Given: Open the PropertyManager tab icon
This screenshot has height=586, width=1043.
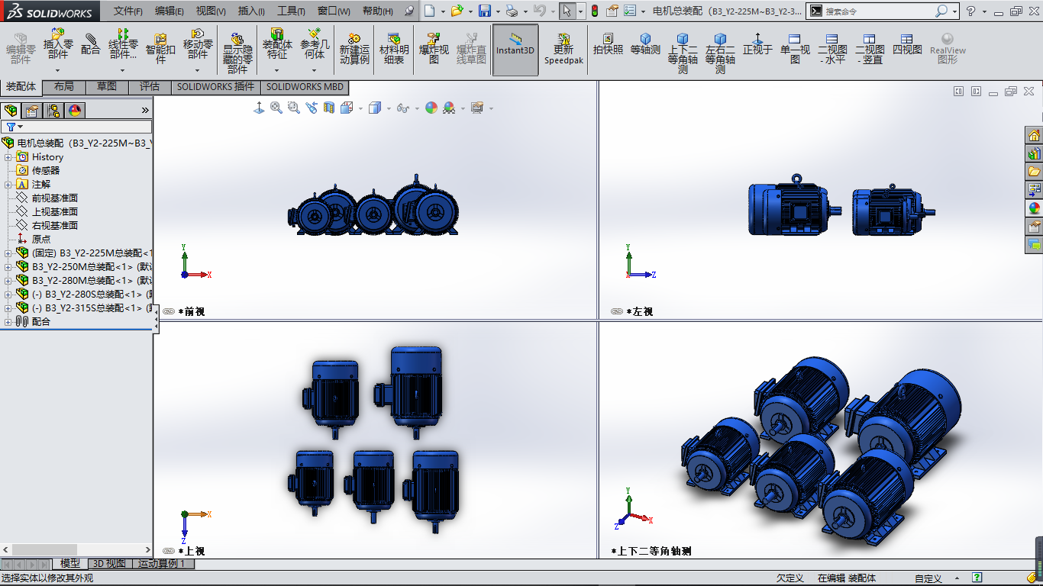Looking at the screenshot, I should tap(32, 111).
